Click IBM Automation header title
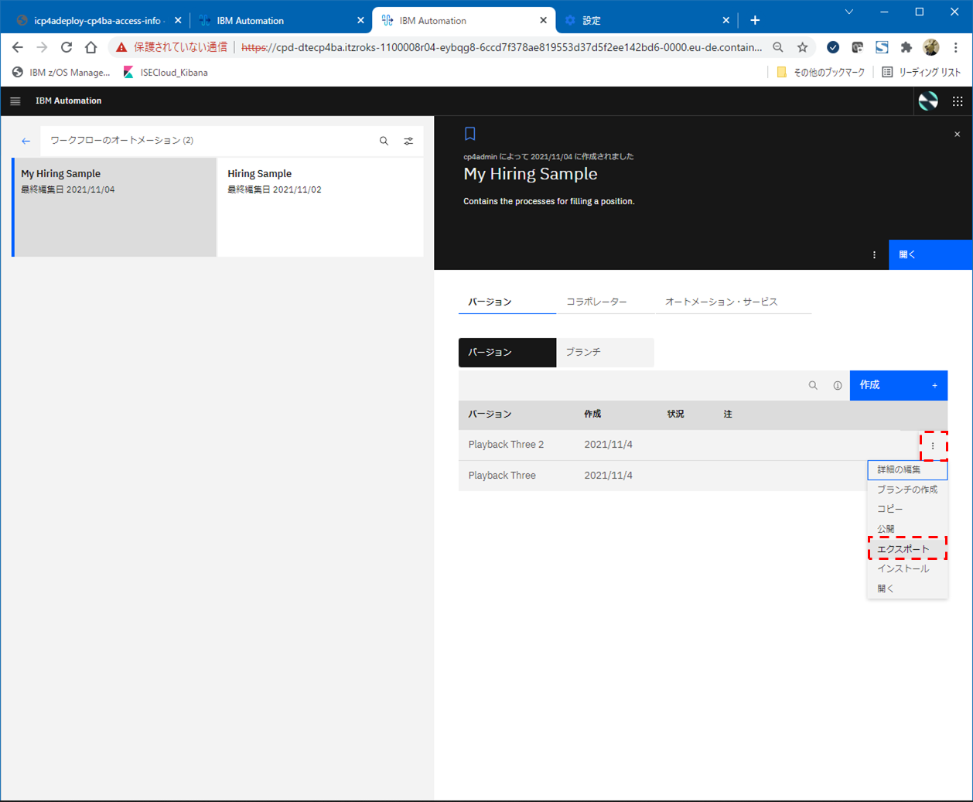This screenshot has width=973, height=802. tap(68, 101)
